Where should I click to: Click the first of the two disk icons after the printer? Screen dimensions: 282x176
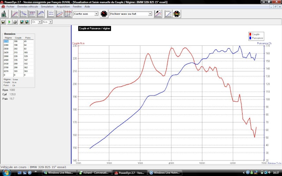22,22
